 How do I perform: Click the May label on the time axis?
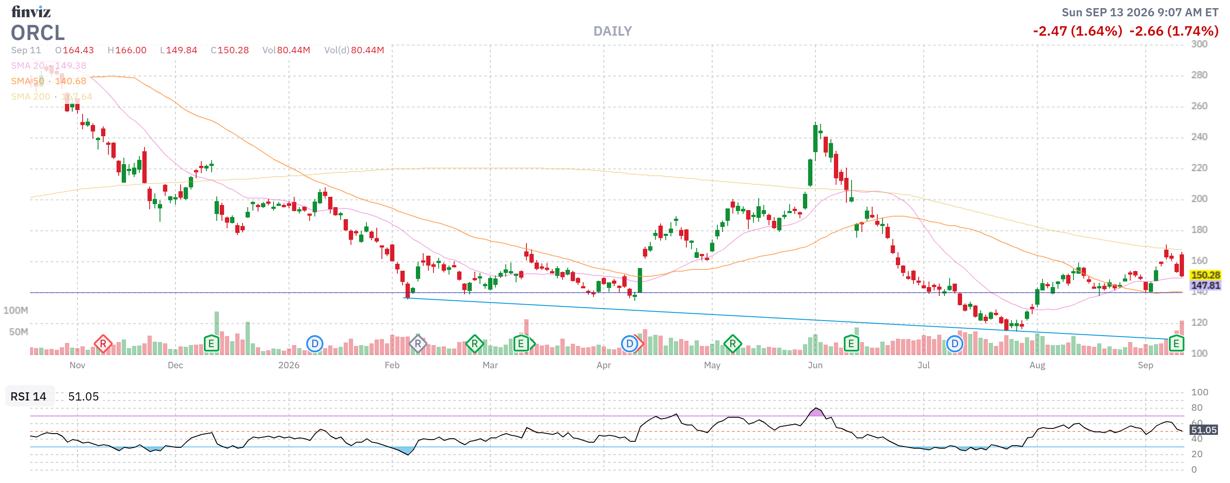coord(712,365)
